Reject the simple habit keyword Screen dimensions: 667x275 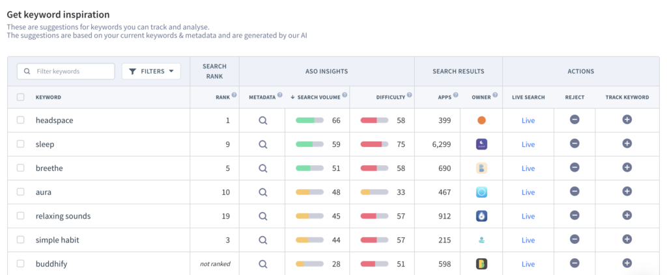tap(575, 239)
